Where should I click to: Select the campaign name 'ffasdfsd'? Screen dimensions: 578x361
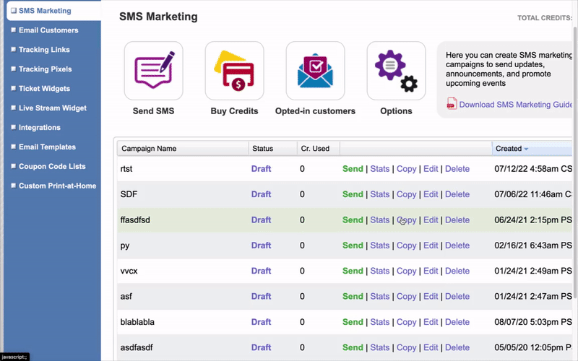135,220
